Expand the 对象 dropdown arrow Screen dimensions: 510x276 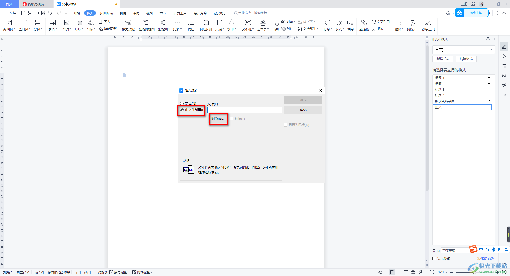pyautogui.click(x=295, y=22)
